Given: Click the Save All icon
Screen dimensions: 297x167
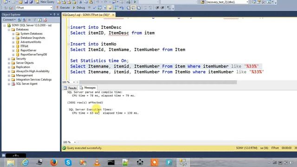Looking at the screenshot, I should (31, 2).
